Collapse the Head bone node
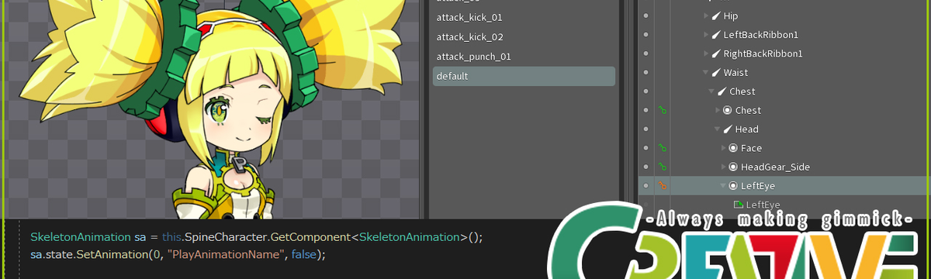This screenshot has width=931, height=279. coord(718,129)
